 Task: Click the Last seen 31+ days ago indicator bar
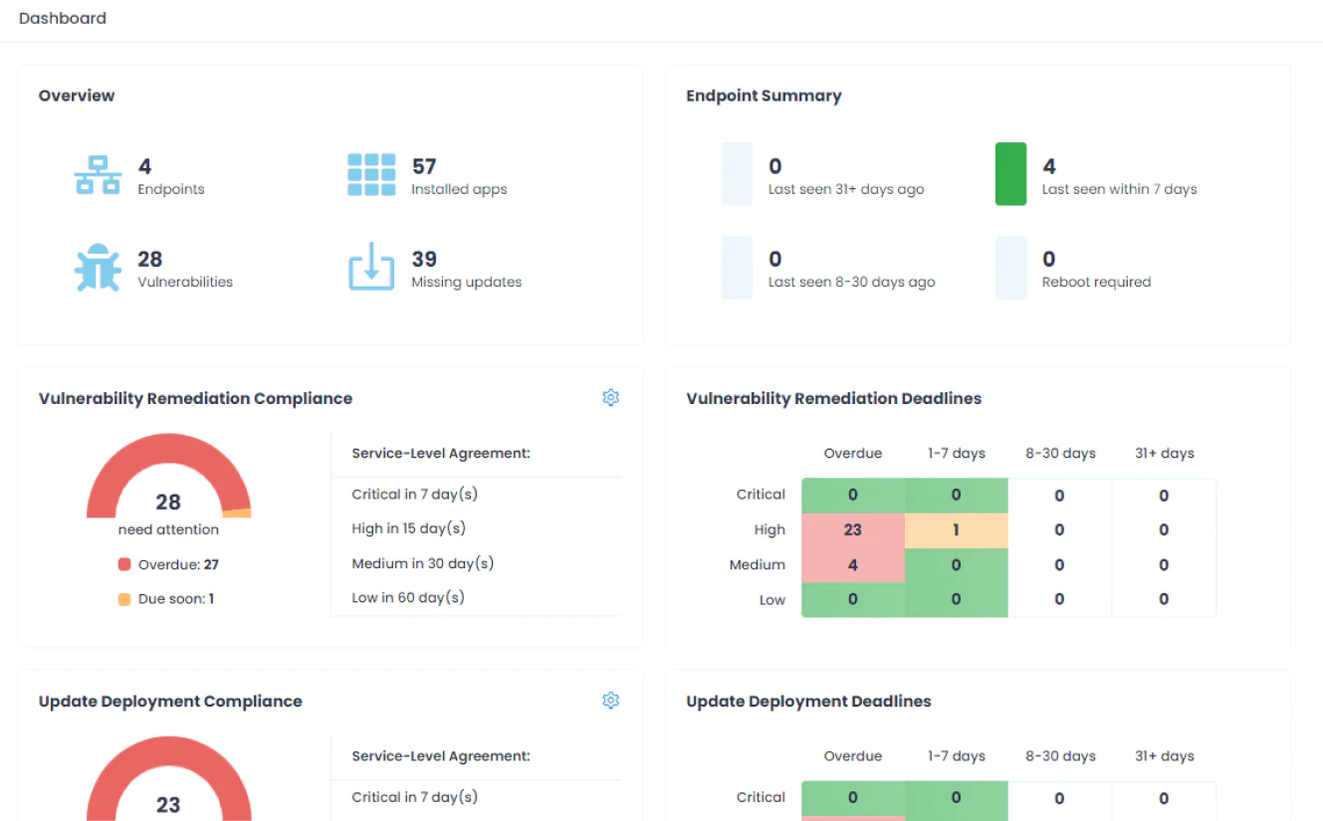[737, 174]
